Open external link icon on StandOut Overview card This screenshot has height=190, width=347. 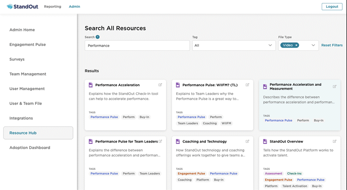pos(335,141)
